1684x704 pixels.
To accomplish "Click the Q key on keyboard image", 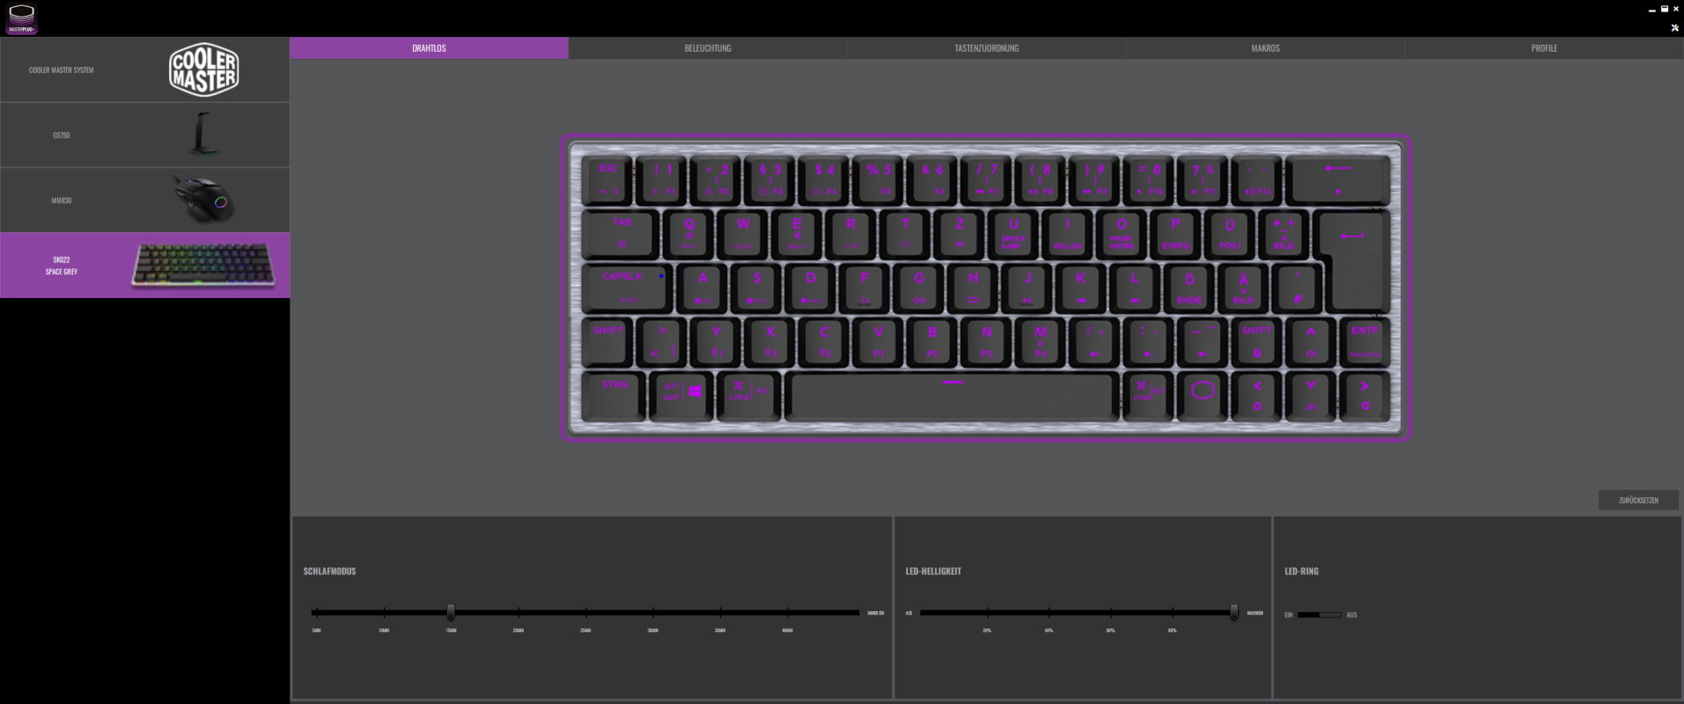I will pyautogui.click(x=689, y=233).
